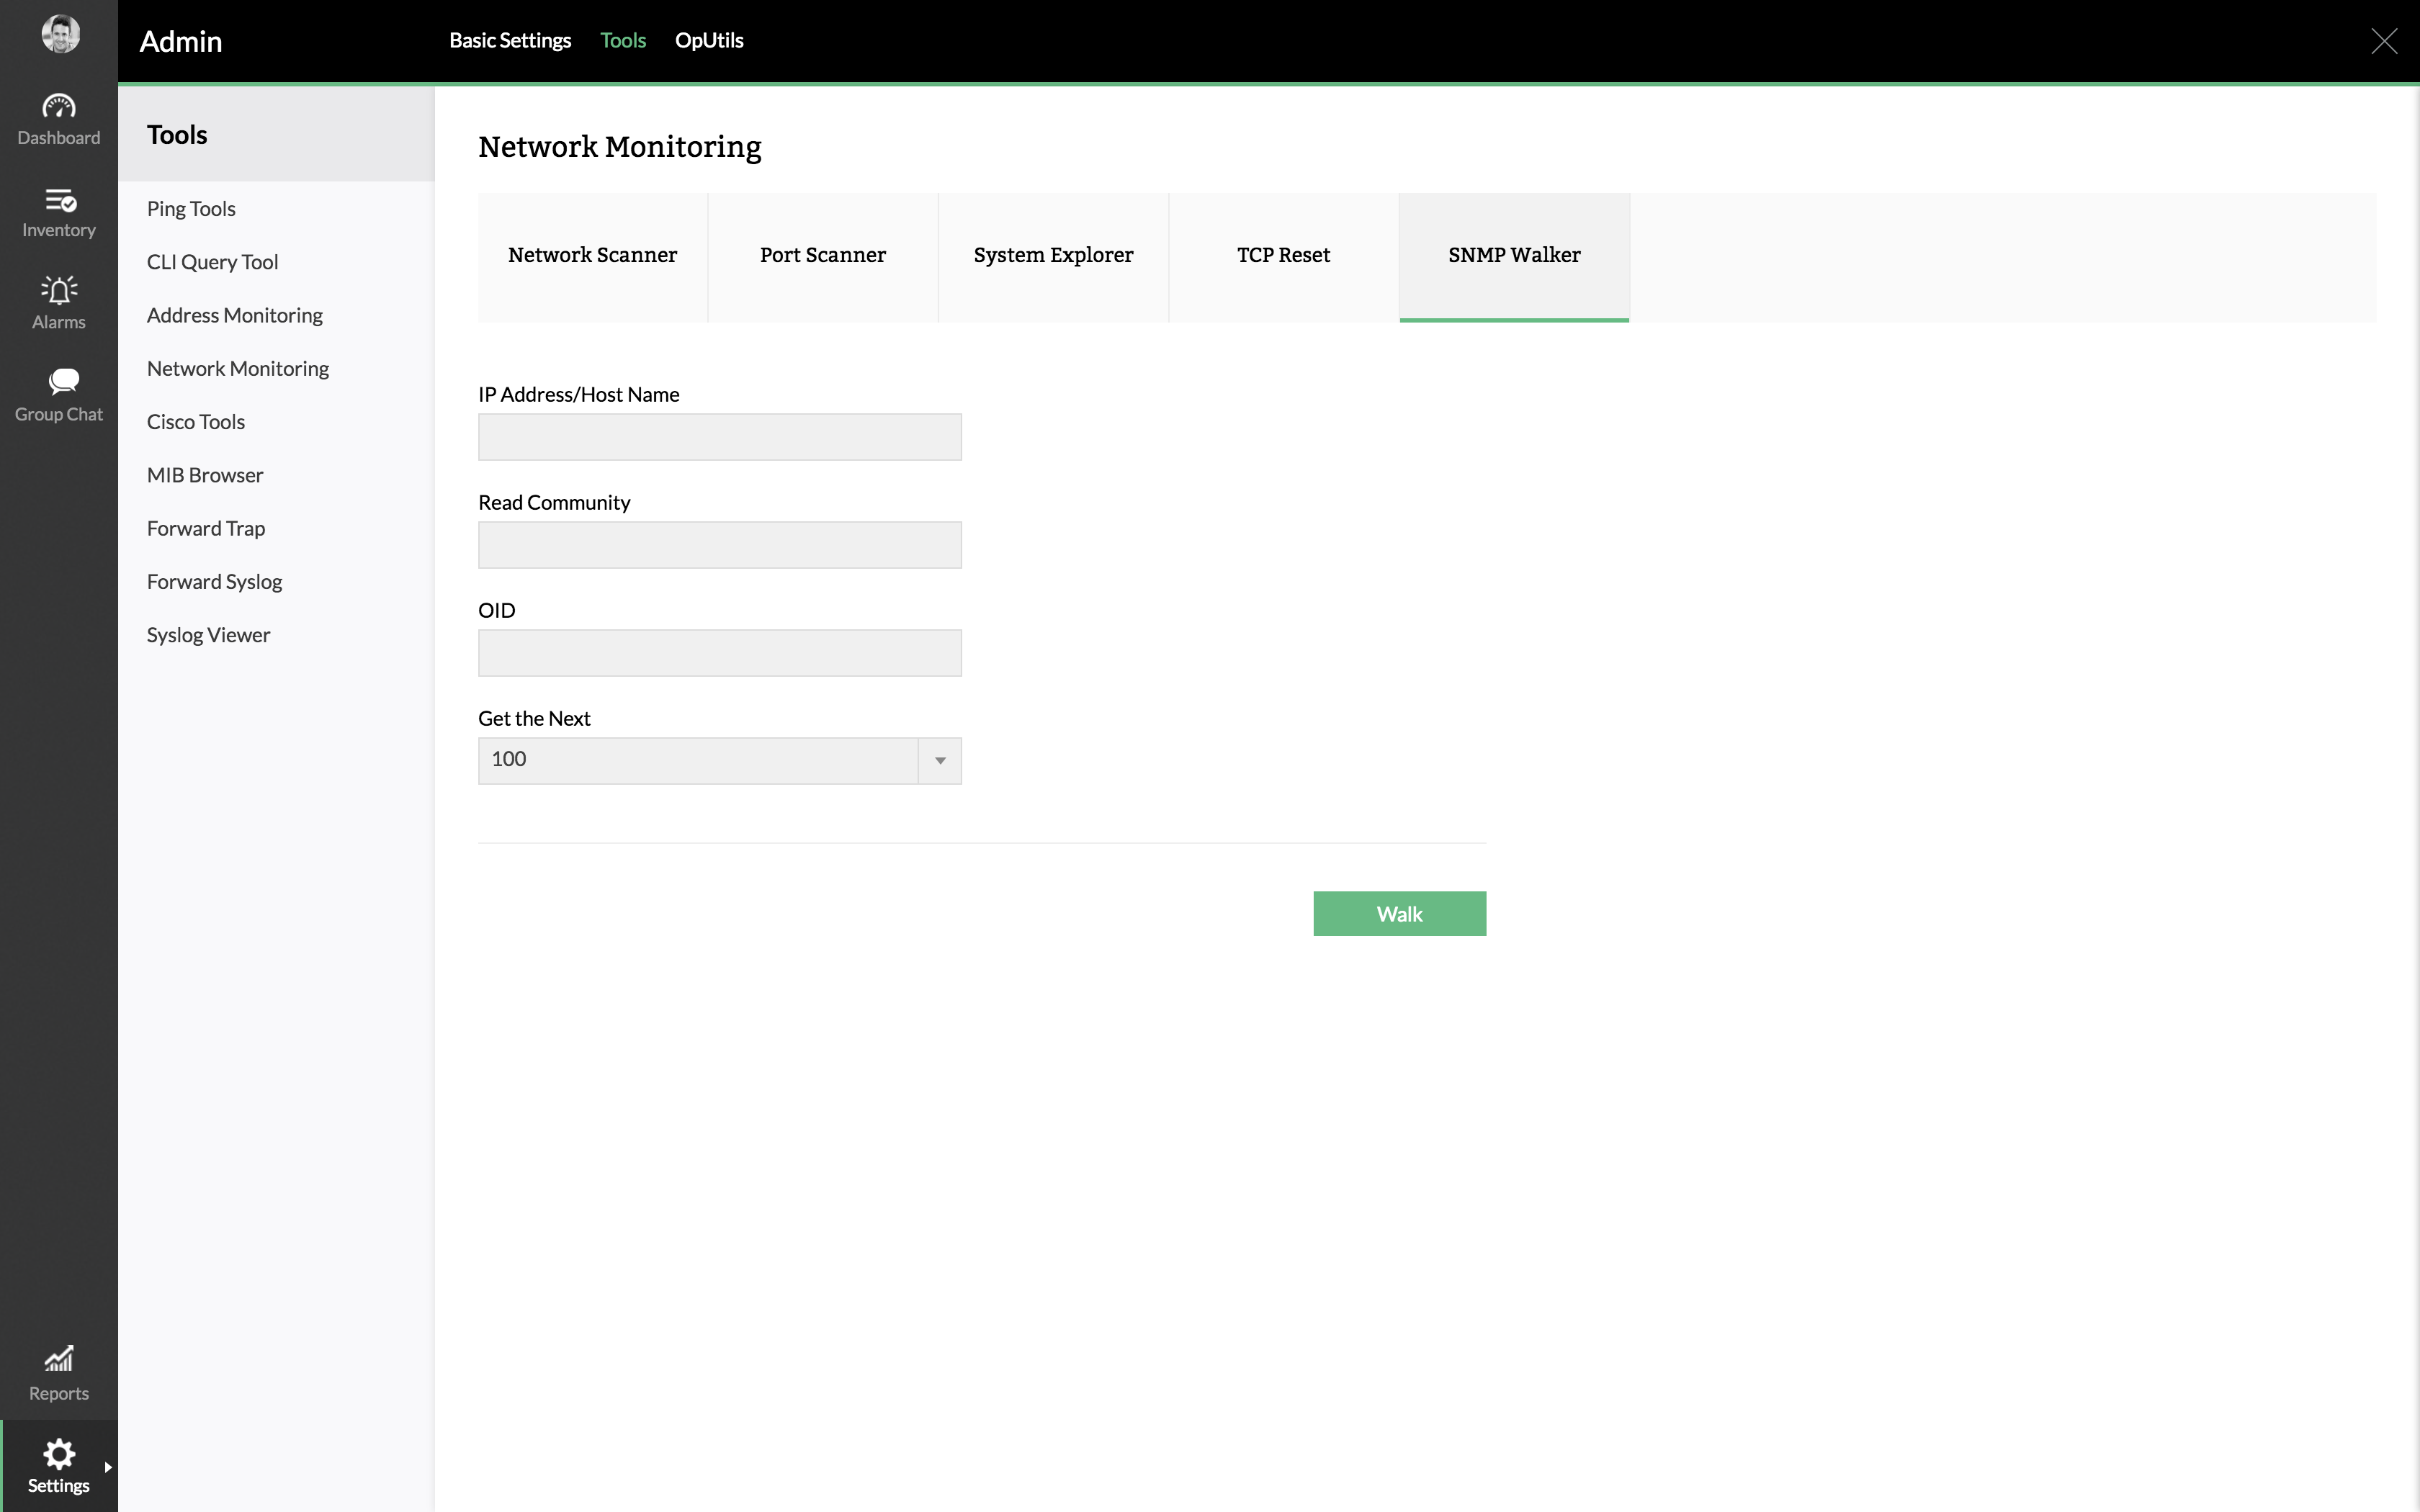
Task: Open the MIB Browser link
Action: click(x=205, y=475)
